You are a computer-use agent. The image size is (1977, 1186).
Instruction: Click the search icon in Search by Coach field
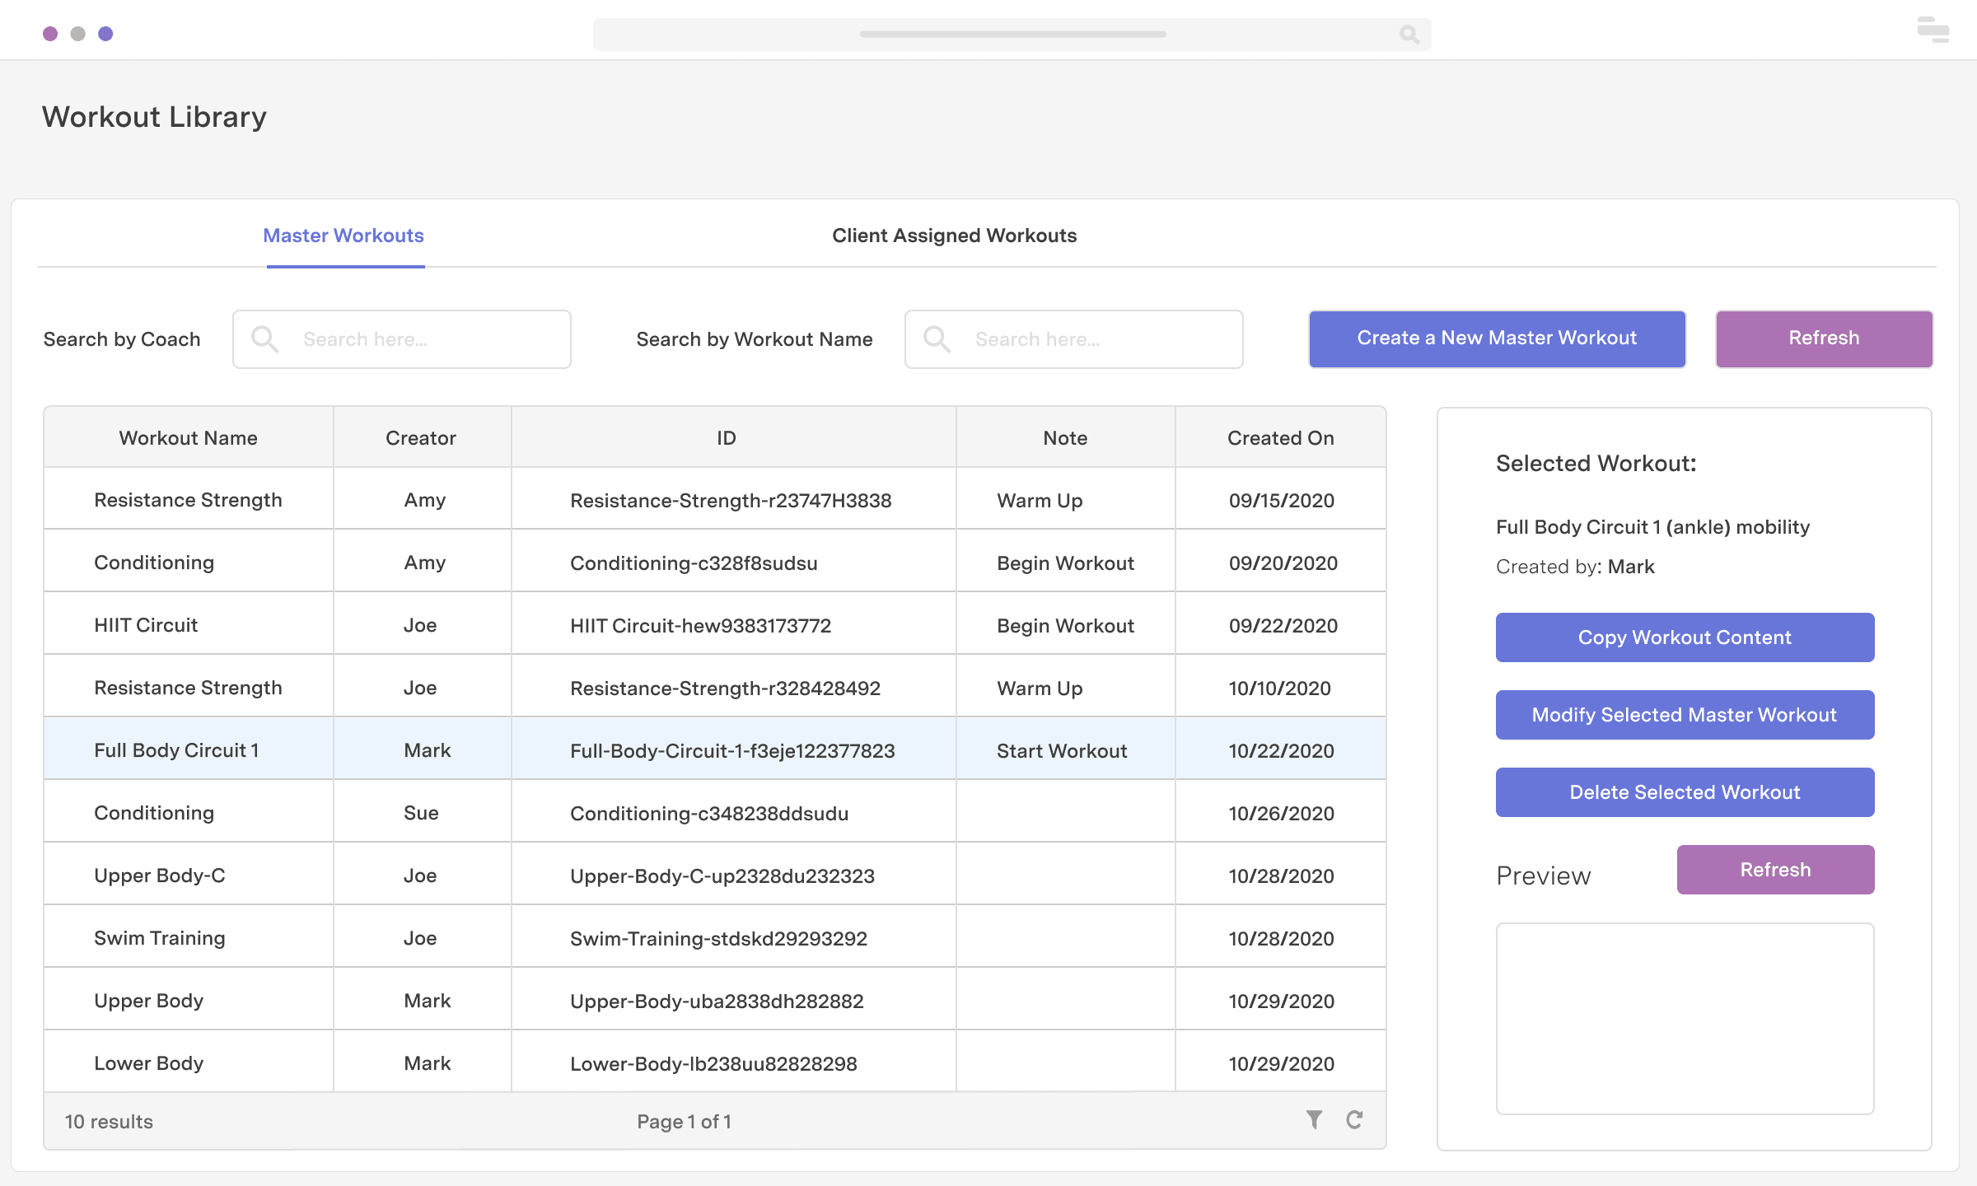264,339
